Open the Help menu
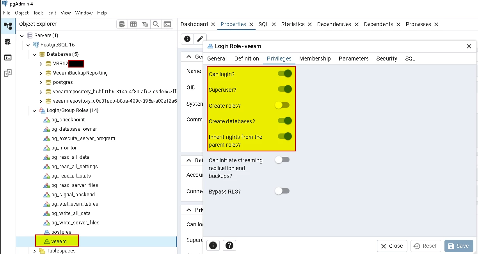Viewport: 478px width, 254px height. 102,13
